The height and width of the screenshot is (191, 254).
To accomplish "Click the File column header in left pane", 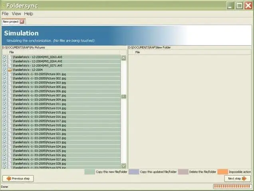I will click(64, 52).
